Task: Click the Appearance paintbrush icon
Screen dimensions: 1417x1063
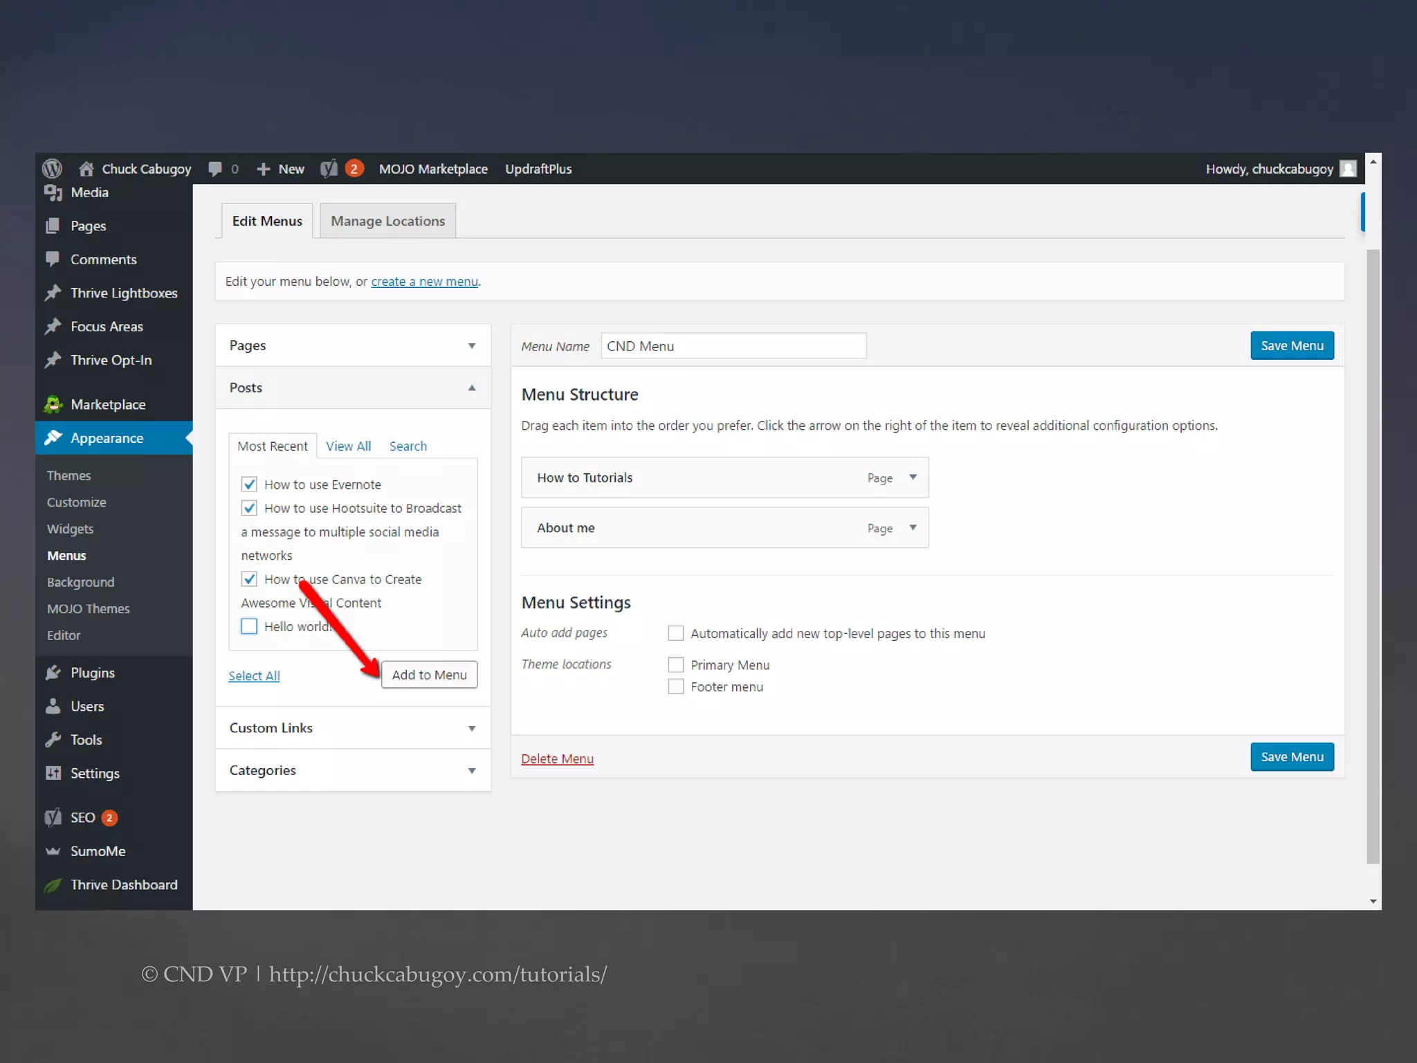Action: point(53,437)
